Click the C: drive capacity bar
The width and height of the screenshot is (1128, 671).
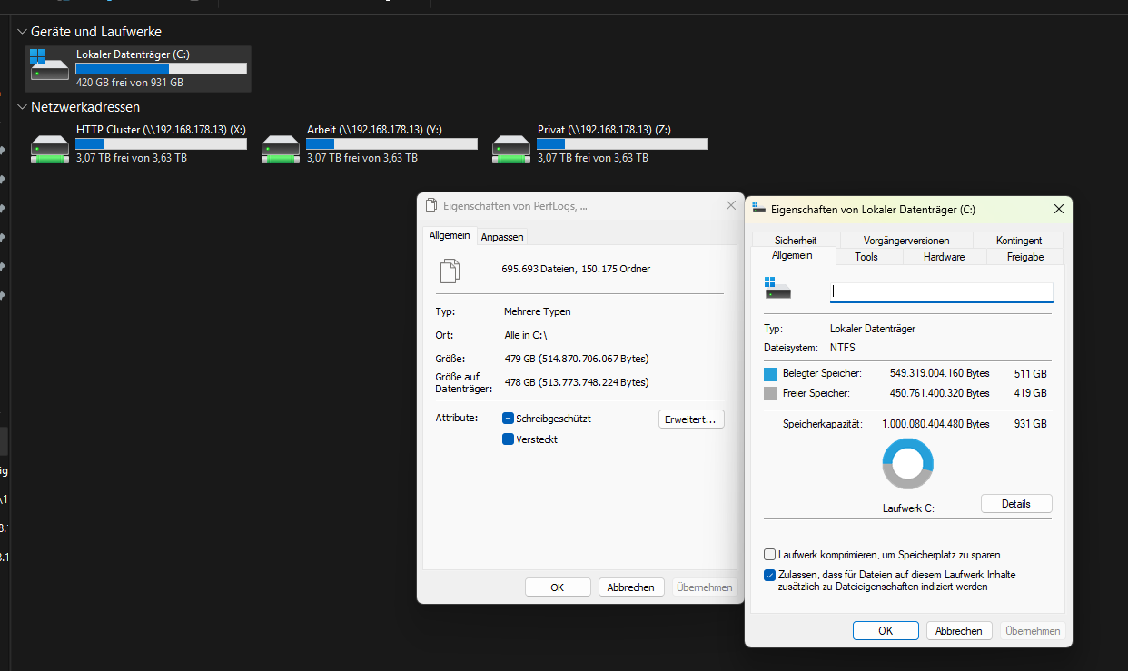(x=162, y=69)
